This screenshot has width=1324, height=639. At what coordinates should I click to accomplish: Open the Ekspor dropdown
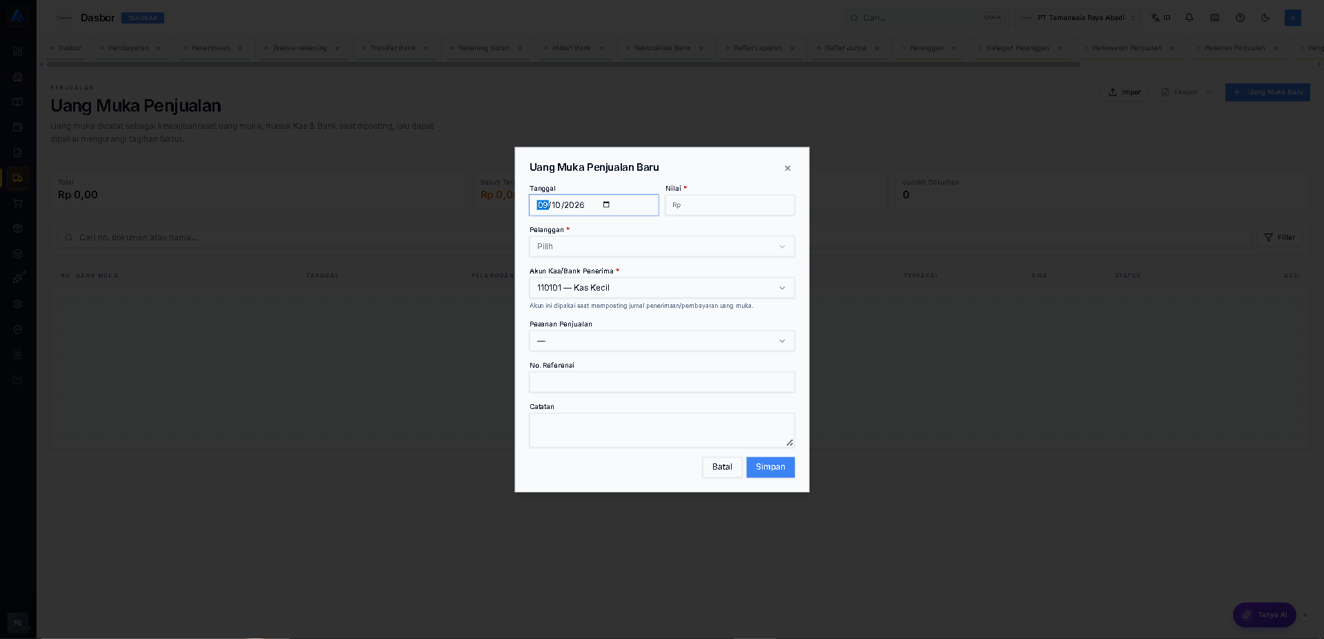tap(1186, 92)
